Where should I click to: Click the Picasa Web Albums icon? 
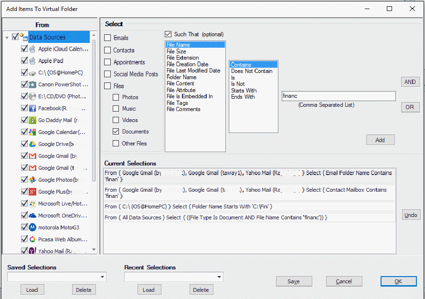32,239
